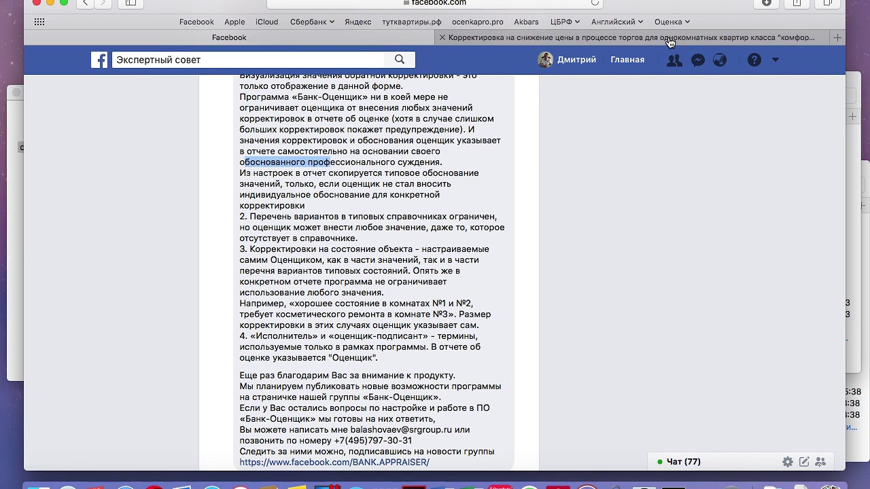Open the BANK.APPRAISER Facebook link
Image resolution: width=870 pixels, height=489 pixels.
[x=334, y=462]
